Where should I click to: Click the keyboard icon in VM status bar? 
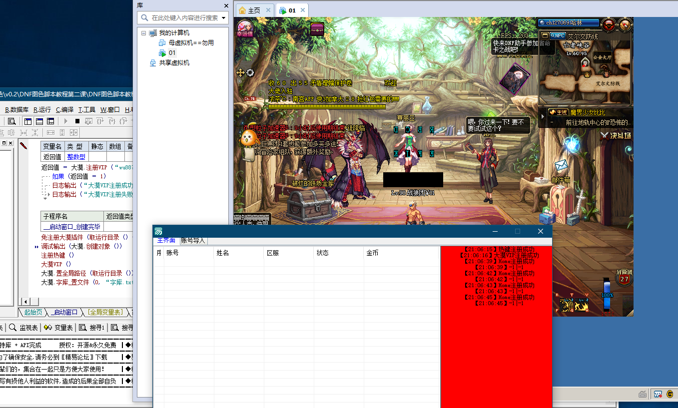tap(643, 394)
